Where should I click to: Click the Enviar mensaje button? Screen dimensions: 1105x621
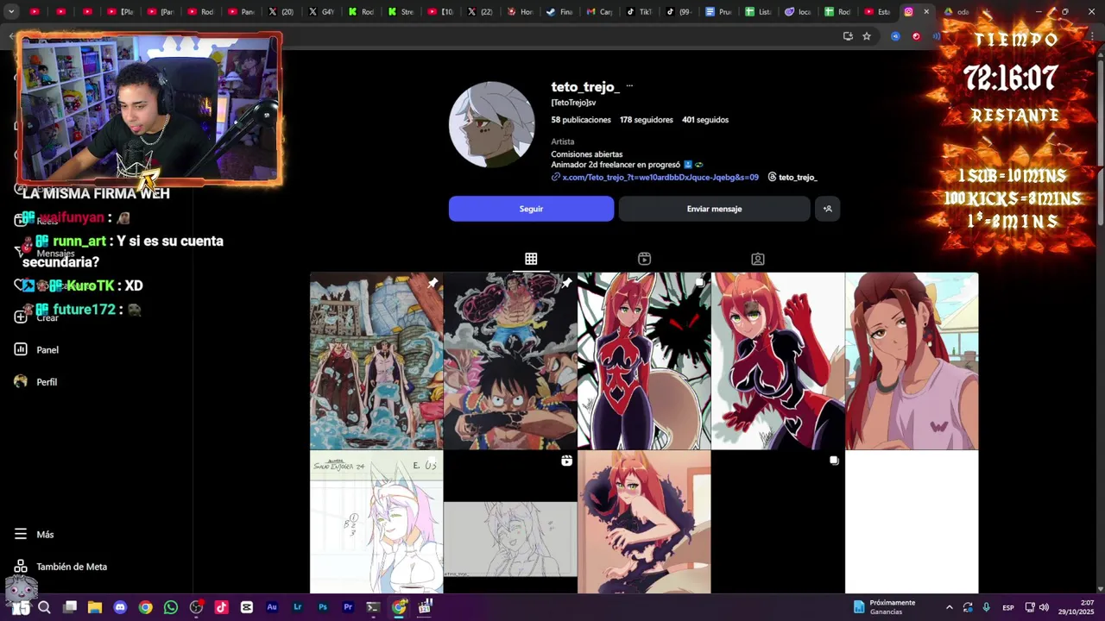tap(714, 209)
